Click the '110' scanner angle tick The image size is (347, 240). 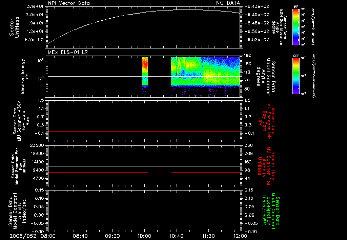(248, 72)
